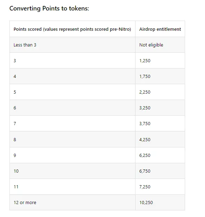Click the '12 or more' points cell

(x=72, y=202)
